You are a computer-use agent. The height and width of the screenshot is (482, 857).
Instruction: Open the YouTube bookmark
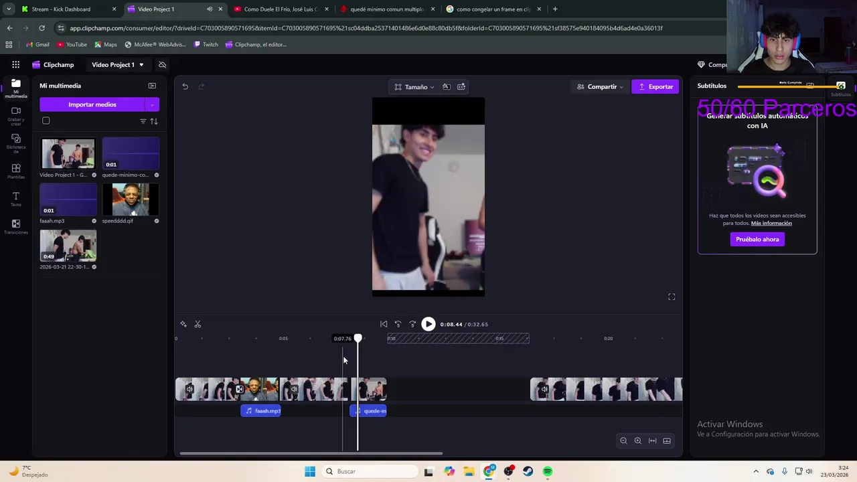[72, 44]
